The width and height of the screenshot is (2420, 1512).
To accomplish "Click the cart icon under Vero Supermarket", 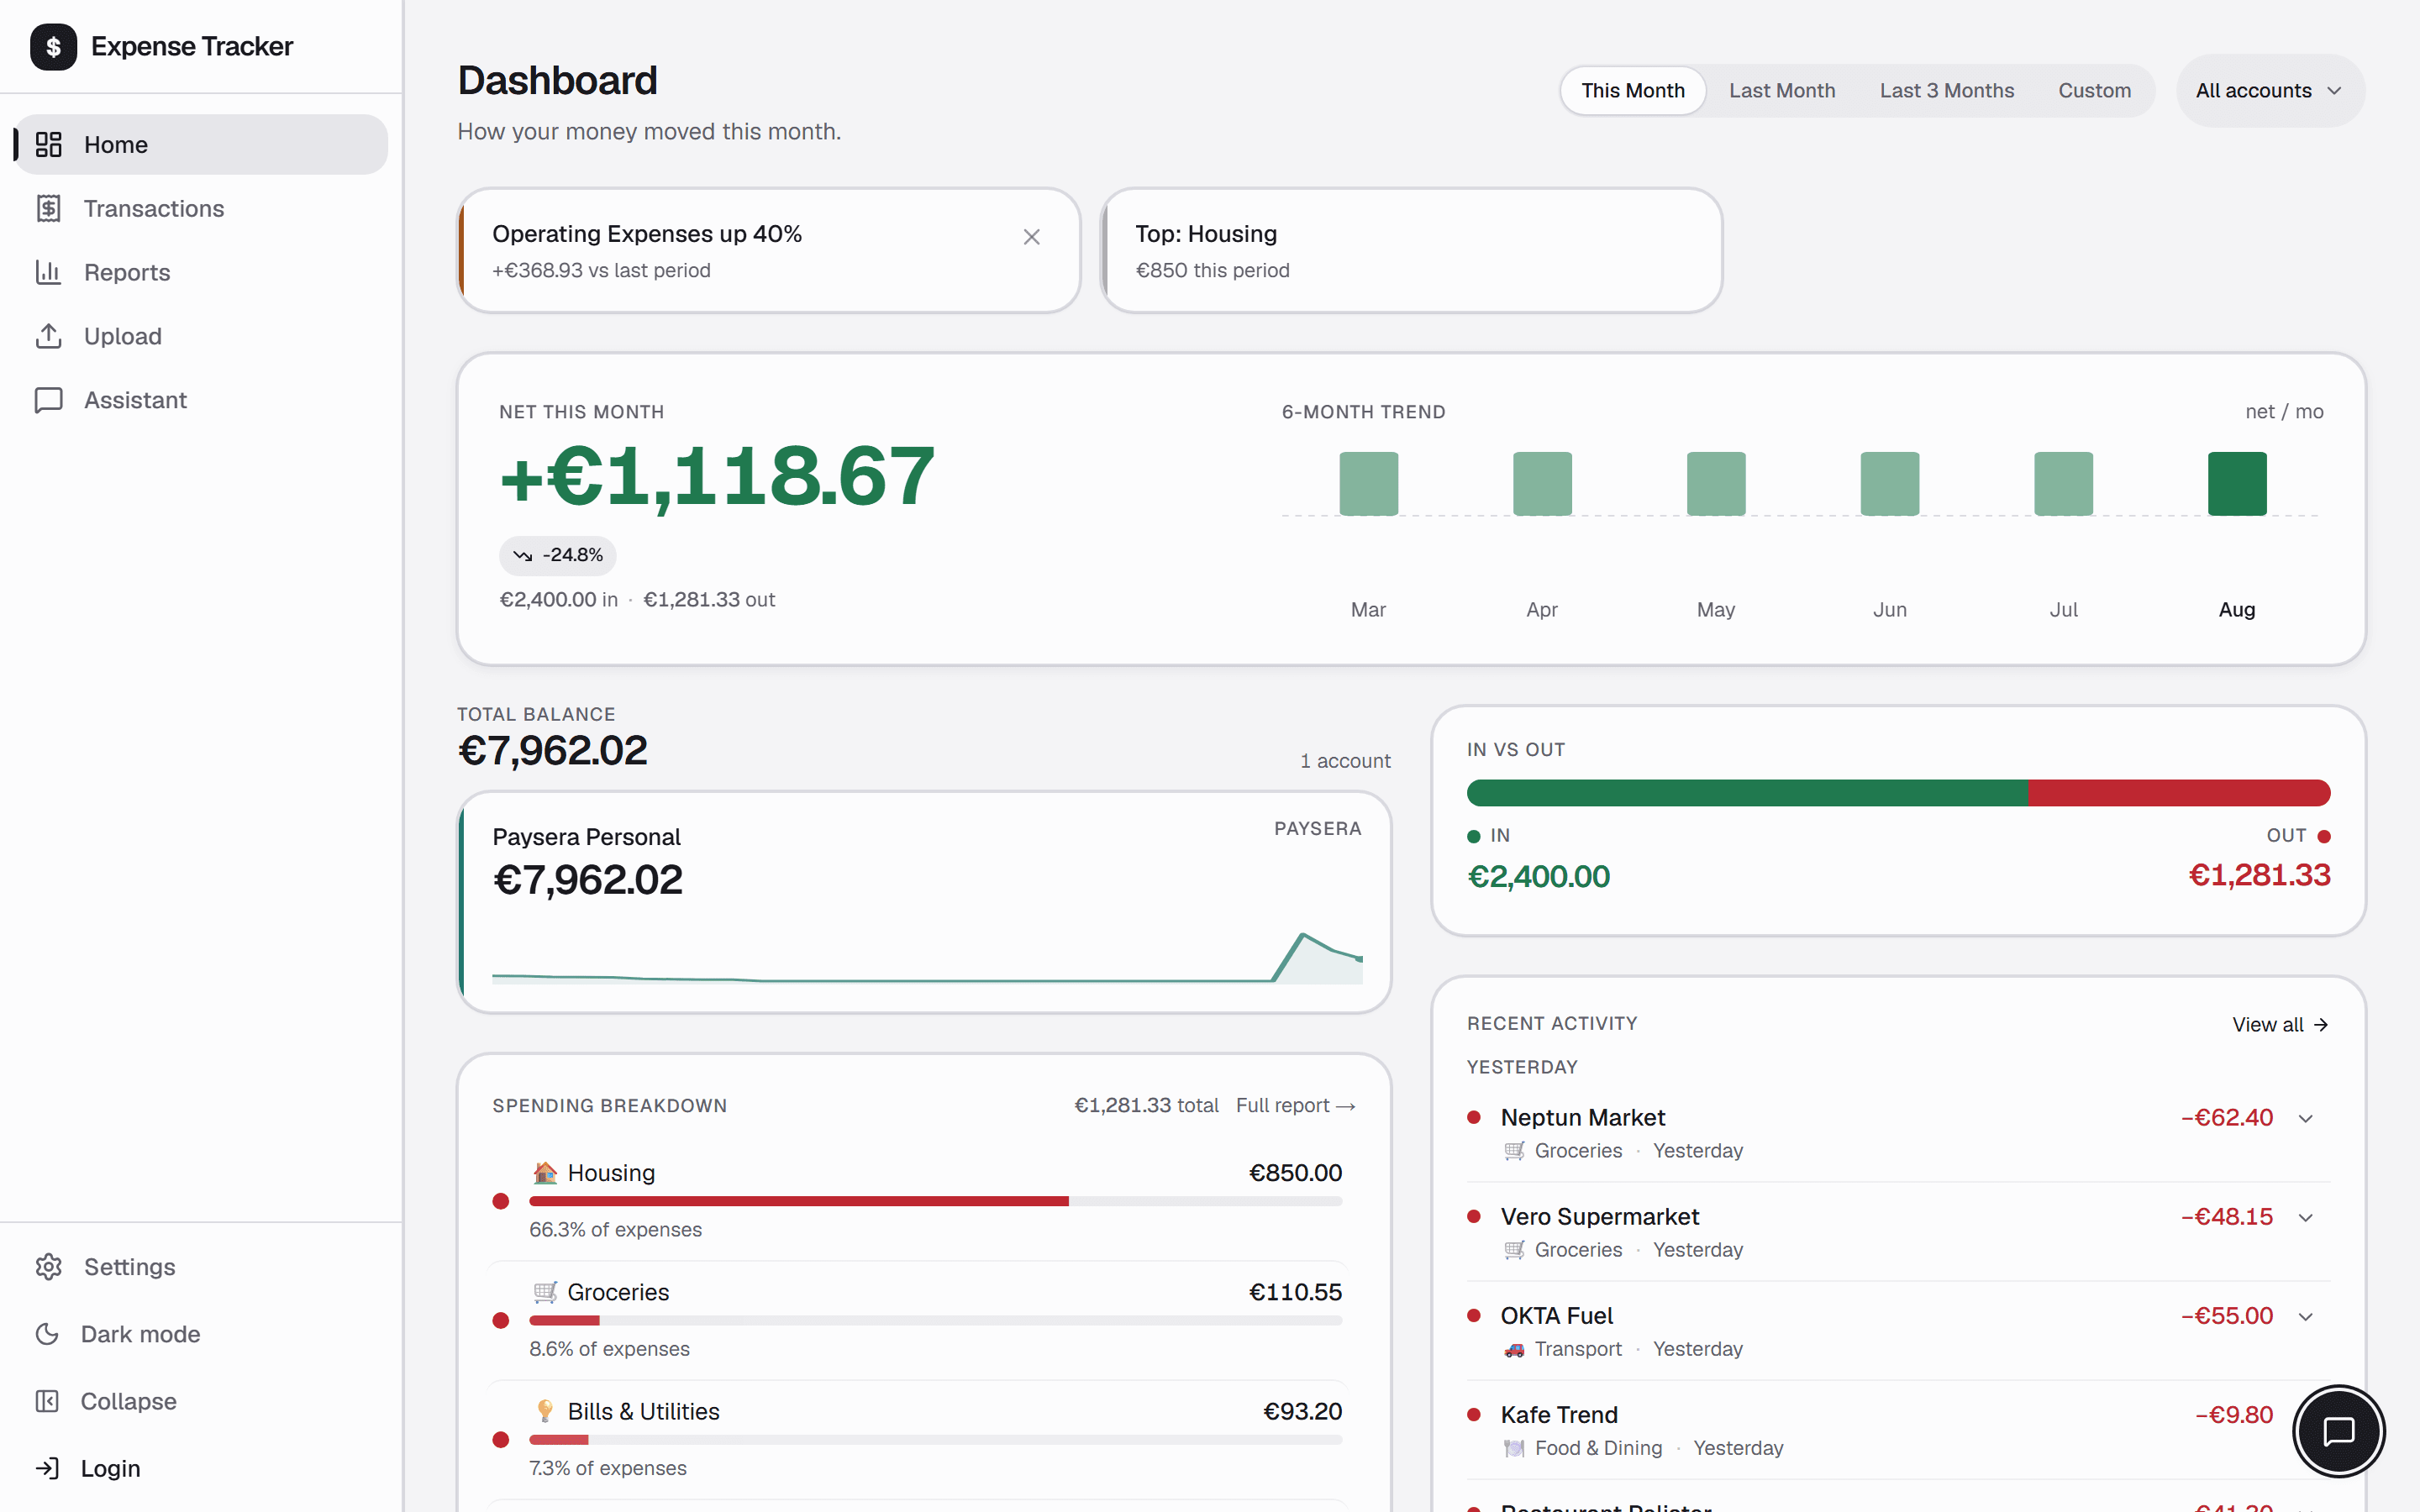I will 1514,1250.
